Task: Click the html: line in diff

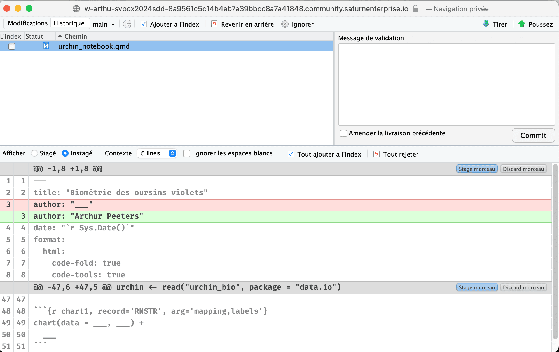Action: pos(54,251)
